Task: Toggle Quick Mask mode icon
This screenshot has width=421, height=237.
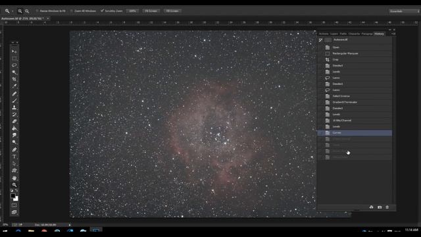Action: click(14, 205)
